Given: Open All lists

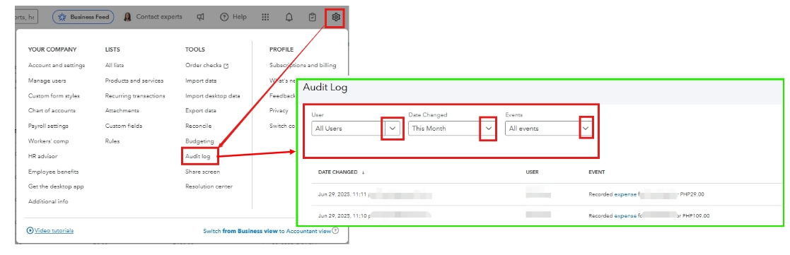Looking at the screenshot, I should point(115,66).
